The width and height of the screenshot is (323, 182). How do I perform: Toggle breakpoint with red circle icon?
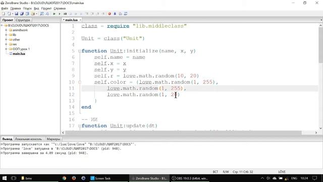[110, 14]
